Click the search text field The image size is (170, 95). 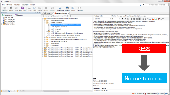click(x=157, y=5)
